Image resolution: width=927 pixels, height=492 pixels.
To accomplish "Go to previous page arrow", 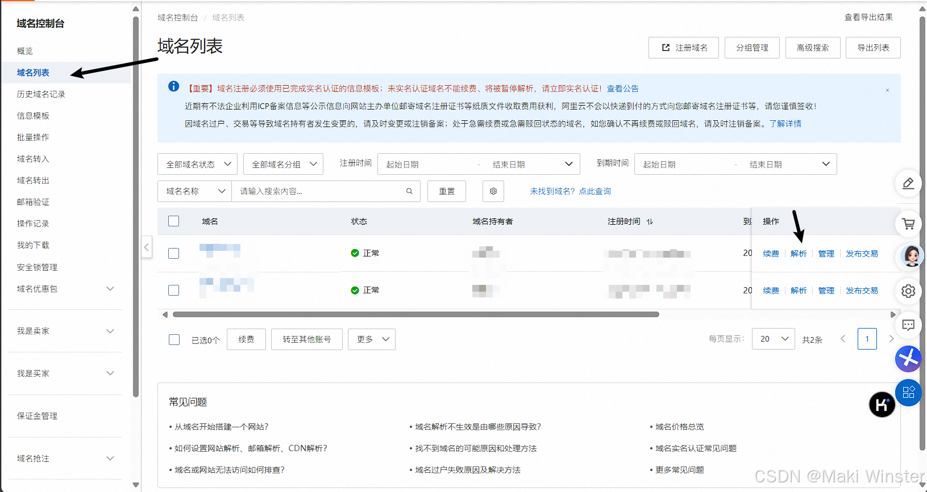I will 843,339.
